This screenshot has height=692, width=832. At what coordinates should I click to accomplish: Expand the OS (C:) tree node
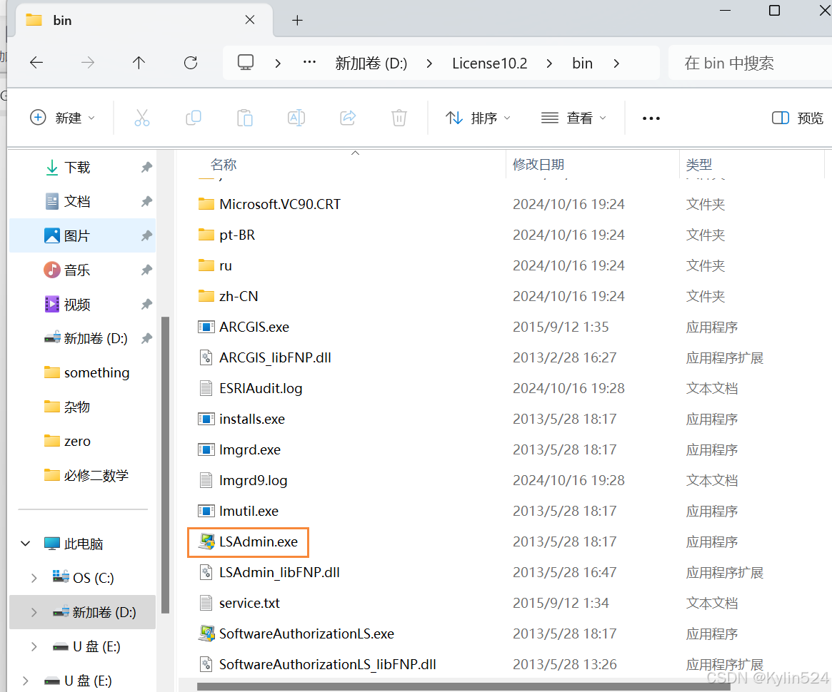(34, 578)
